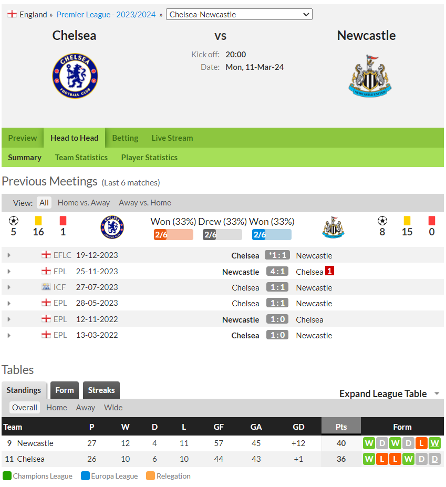Screen dimensions: 446x487
Task: Click Newcastle's yellow card icon
Action: pyautogui.click(x=407, y=221)
